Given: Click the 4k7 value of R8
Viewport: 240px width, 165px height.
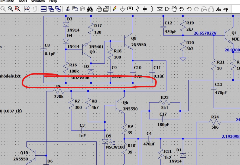Looking at the screenshot, I should pyautogui.click(x=95, y=107).
